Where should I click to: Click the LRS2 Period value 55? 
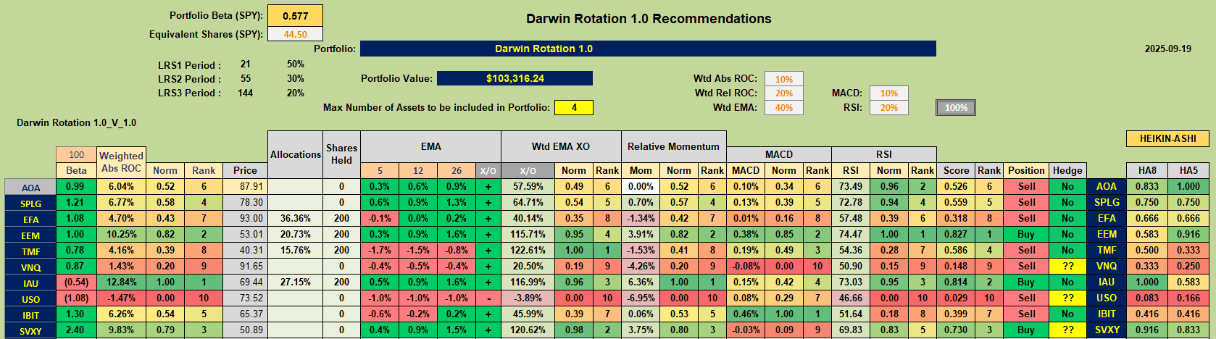[x=246, y=78]
